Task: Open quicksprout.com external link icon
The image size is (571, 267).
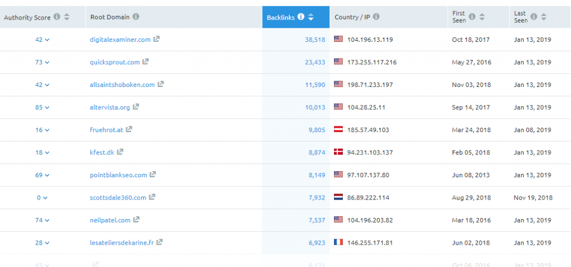Action: pos(146,61)
